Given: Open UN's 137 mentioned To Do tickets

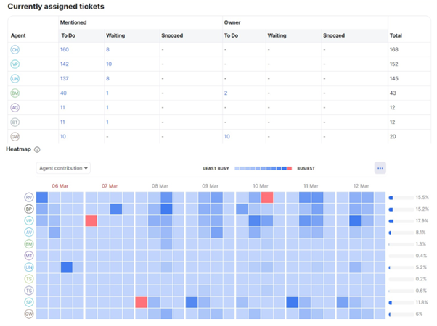Looking at the screenshot, I should 65,78.
